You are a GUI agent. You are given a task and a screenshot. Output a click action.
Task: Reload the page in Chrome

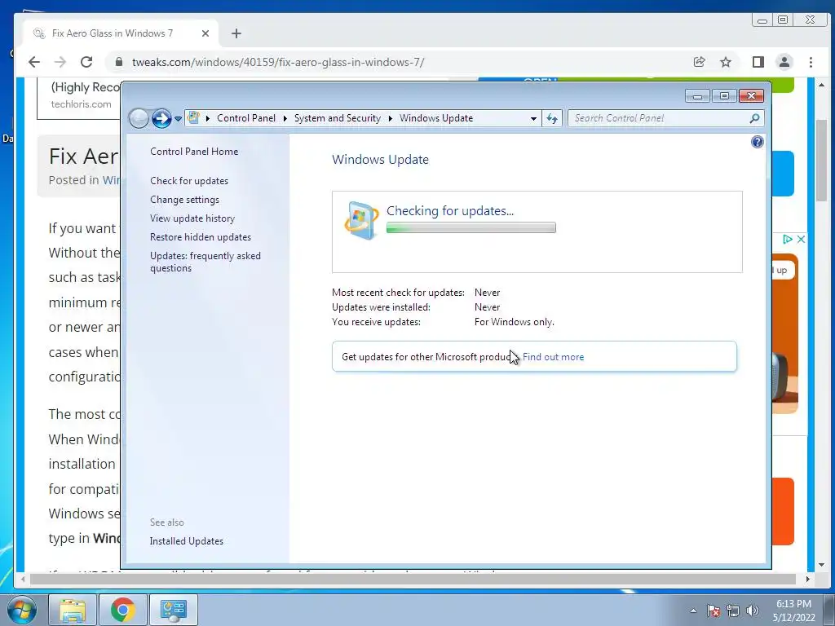click(86, 62)
